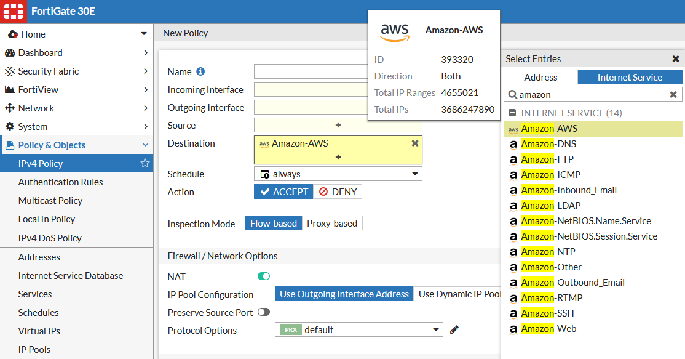The height and width of the screenshot is (359, 685).
Task: Open the Schedule dropdown
Action: [x=338, y=174]
